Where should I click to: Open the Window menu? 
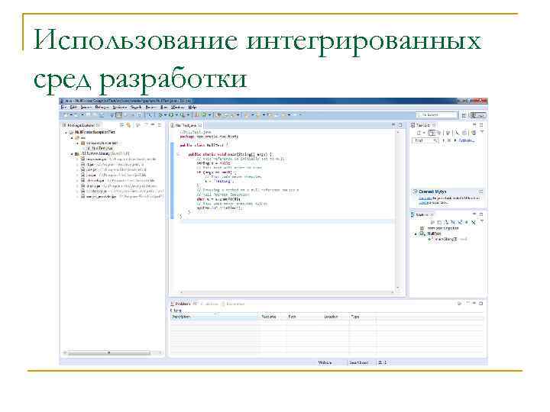pos(177,108)
